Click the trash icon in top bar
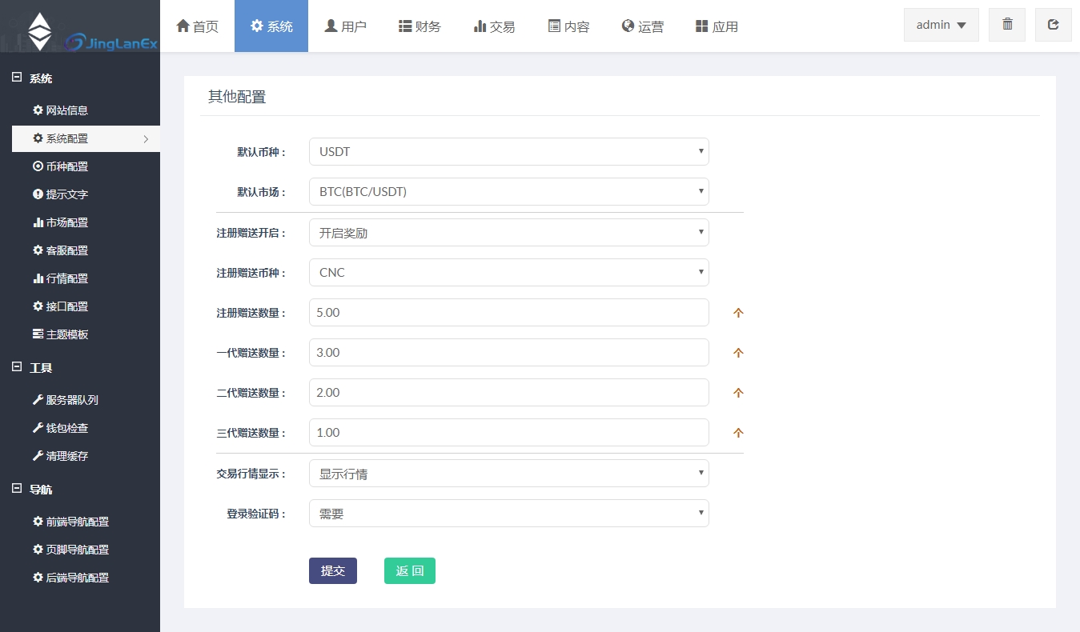This screenshot has height=632, width=1080. point(1007,25)
